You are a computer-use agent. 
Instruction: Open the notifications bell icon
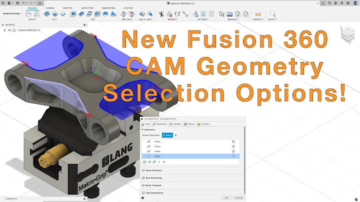342,3
